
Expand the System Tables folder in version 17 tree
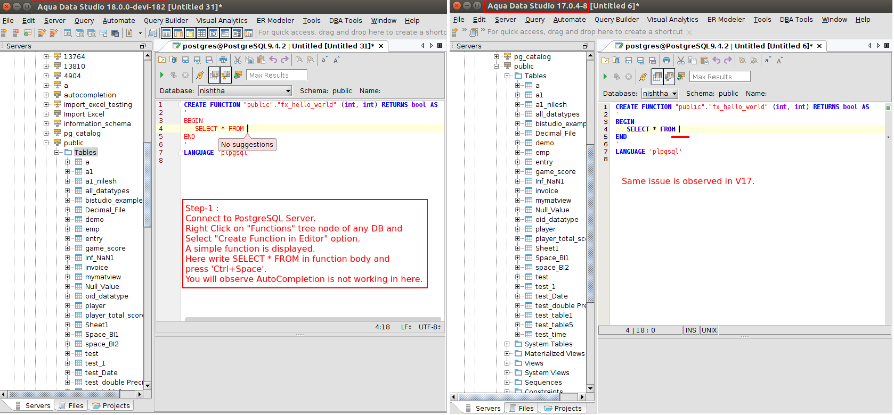[507, 344]
